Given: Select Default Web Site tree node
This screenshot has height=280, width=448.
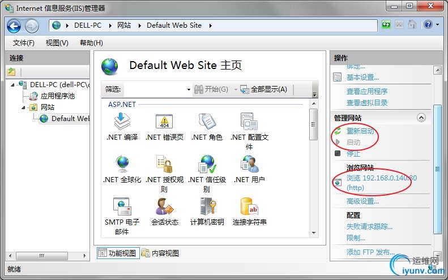Looking at the screenshot, I should point(70,118).
